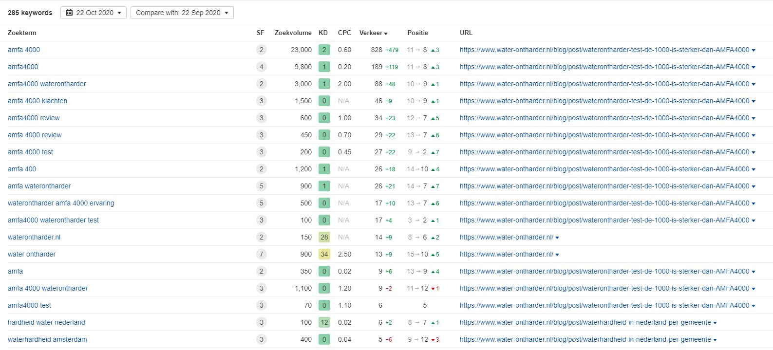
Task: Expand the URL dropdown arrow for 'amfa 4000'
Action: [754, 50]
